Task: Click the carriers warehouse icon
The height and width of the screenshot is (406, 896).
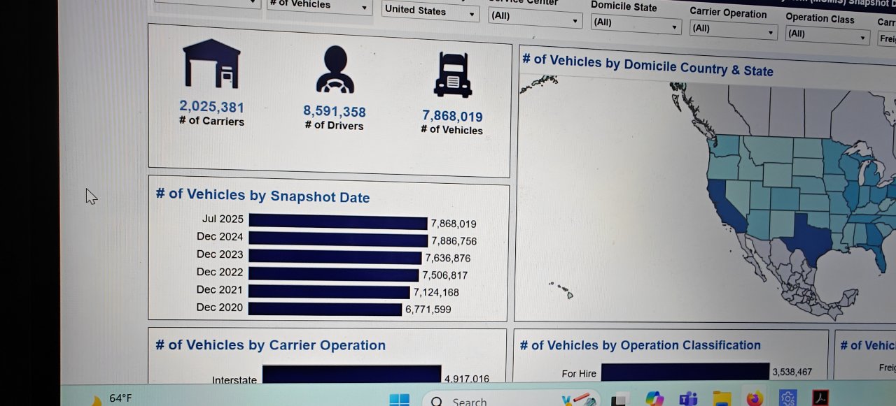Action: [211, 64]
